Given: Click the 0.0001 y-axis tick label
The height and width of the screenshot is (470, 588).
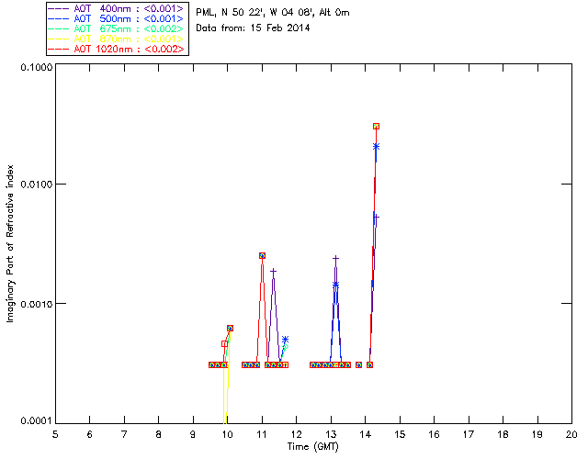Looking at the screenshot, I should pos(36,421).
